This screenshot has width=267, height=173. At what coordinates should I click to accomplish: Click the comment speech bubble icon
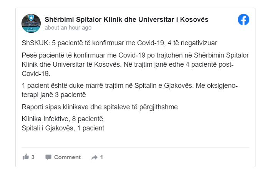pyautogui.click(x=48, y=157)
